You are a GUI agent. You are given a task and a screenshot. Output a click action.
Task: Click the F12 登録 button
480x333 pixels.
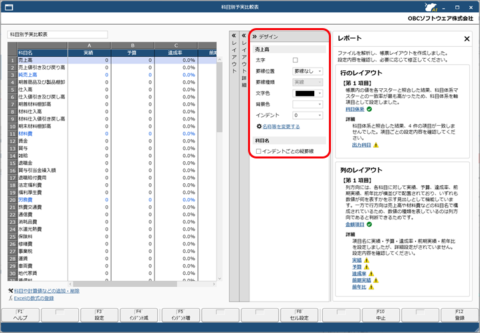[x=459, y=315]
